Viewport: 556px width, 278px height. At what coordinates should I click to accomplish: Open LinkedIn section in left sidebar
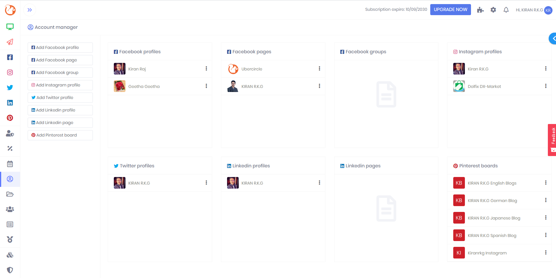[10, 103]
